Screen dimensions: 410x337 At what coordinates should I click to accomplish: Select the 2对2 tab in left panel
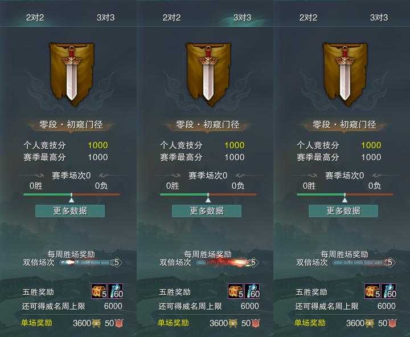click(x=35, y=18)
